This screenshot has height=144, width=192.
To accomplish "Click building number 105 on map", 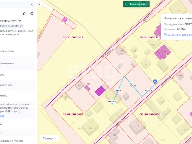I will (184, 130).
